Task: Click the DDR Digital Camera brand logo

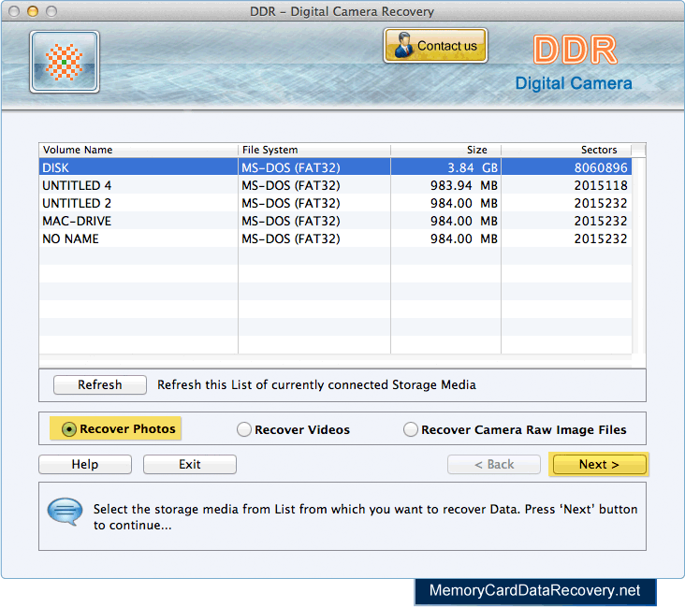Action: point(574,64)
